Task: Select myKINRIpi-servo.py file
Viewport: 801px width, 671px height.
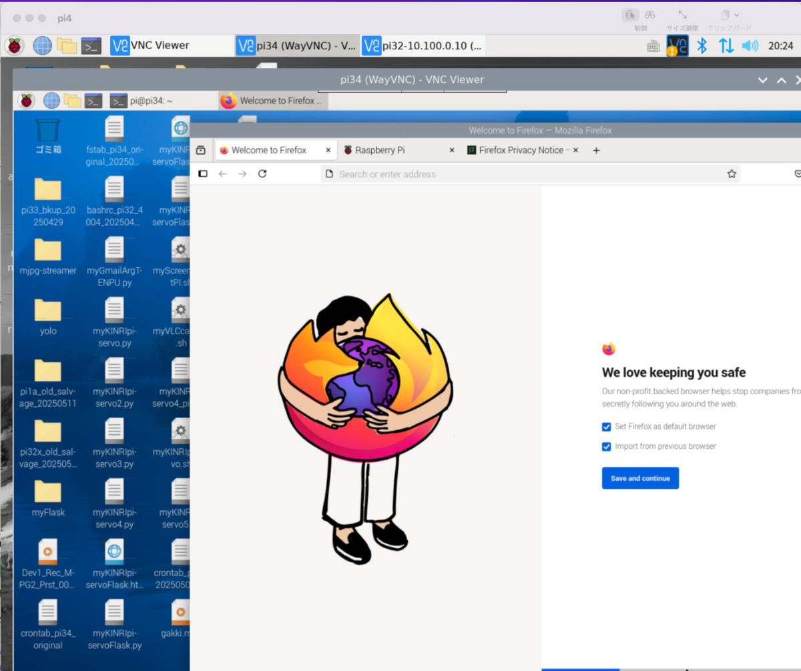Action: pyautogui.click(x=114, y=323)
